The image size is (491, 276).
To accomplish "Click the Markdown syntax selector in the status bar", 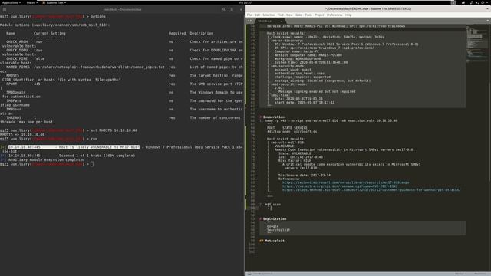I will 479,274.
